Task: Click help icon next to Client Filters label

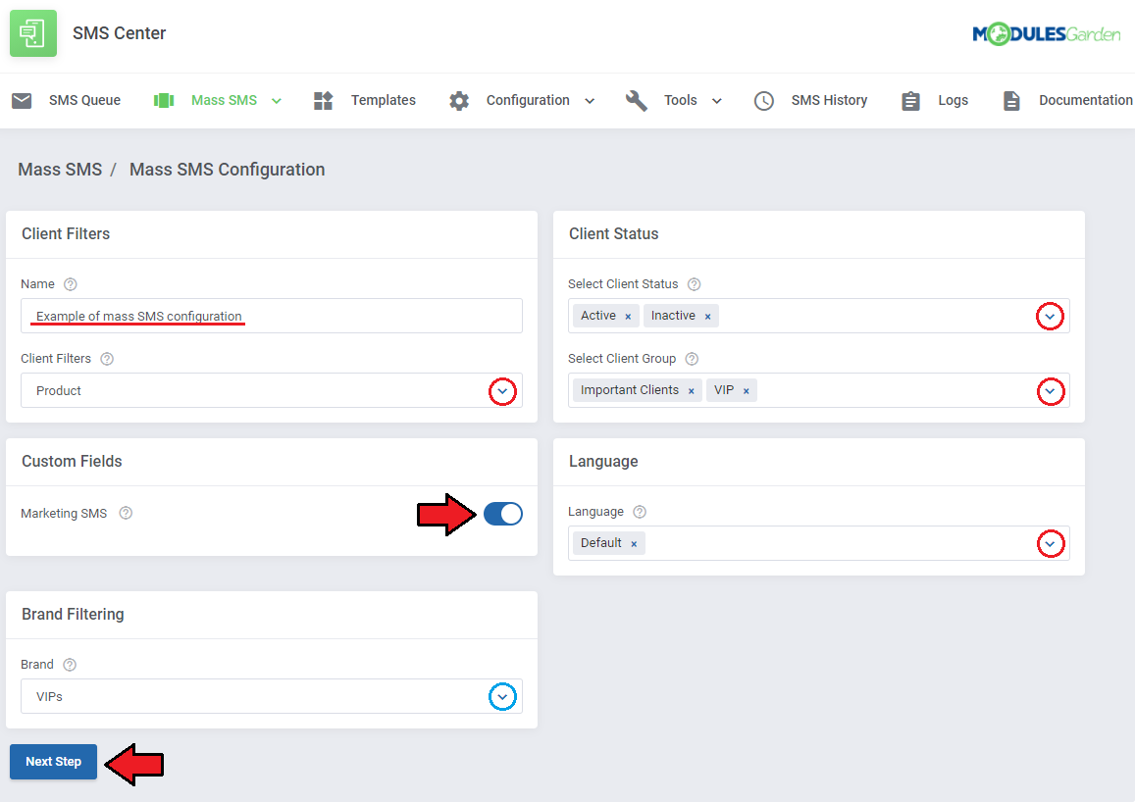Action: (107, 359)
